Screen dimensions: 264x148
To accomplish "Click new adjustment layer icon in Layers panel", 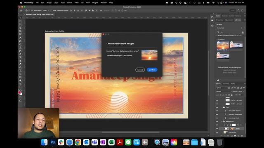I will 232,136.
